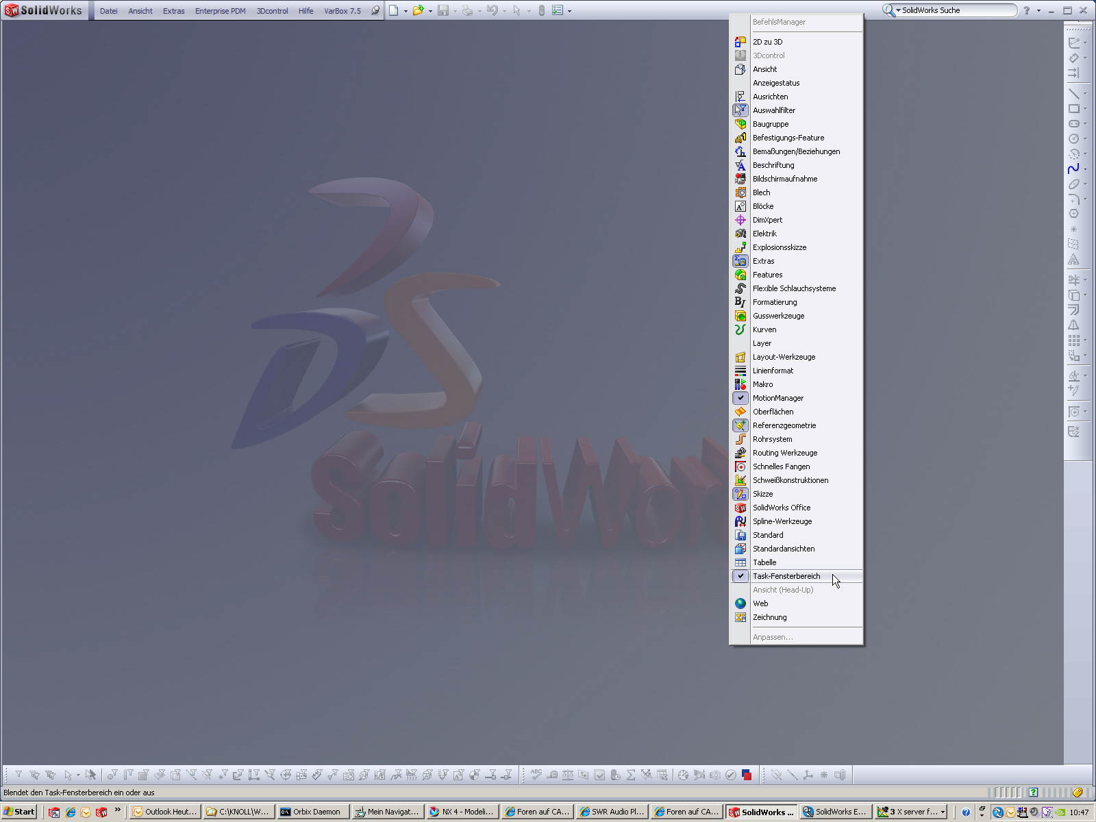The height and width of the screenshot is (822, 1096).
Task: Click the Makro toolbar icon
Action: tap(740, 384)
